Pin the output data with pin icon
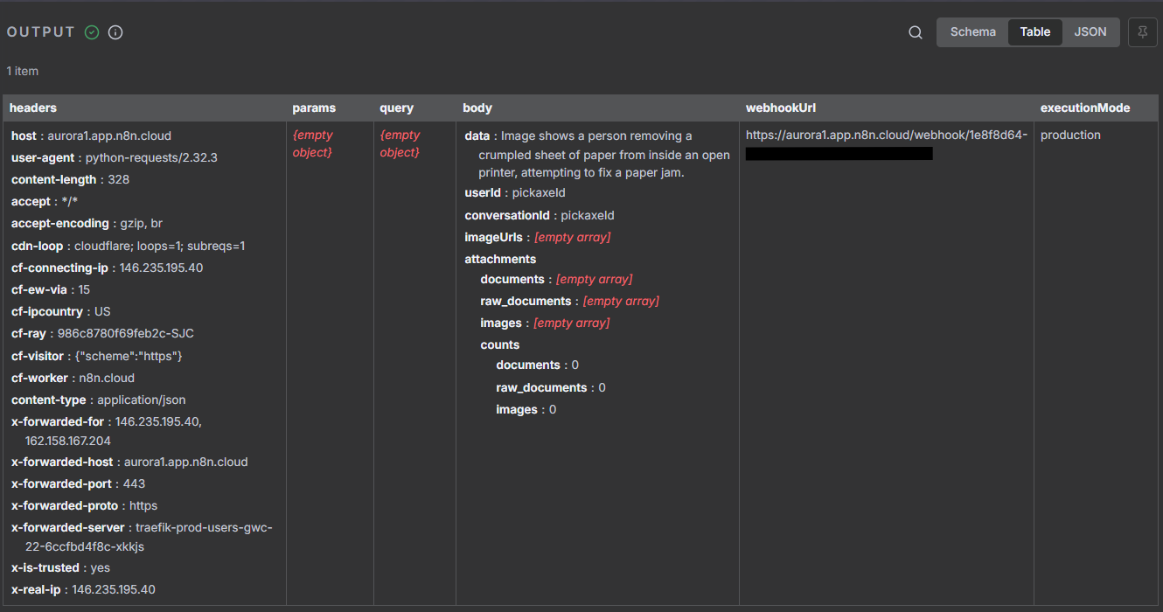The width and height of the screenshot is (1163, 612). 1142,32
